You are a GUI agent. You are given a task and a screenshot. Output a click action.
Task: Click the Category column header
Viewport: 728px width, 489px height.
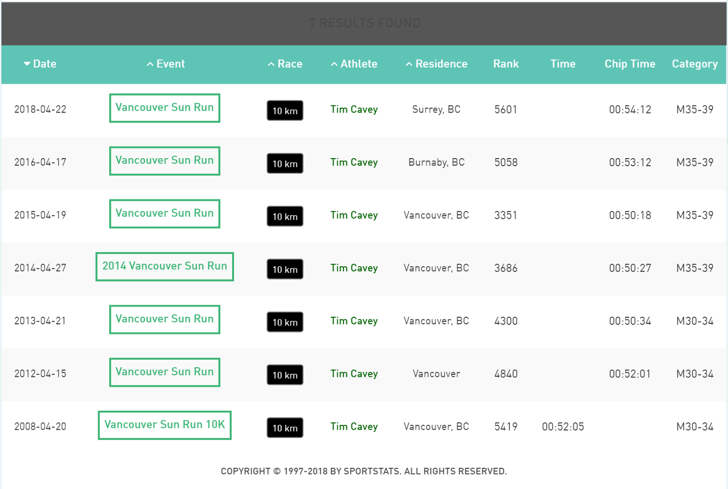click(695, 64)
